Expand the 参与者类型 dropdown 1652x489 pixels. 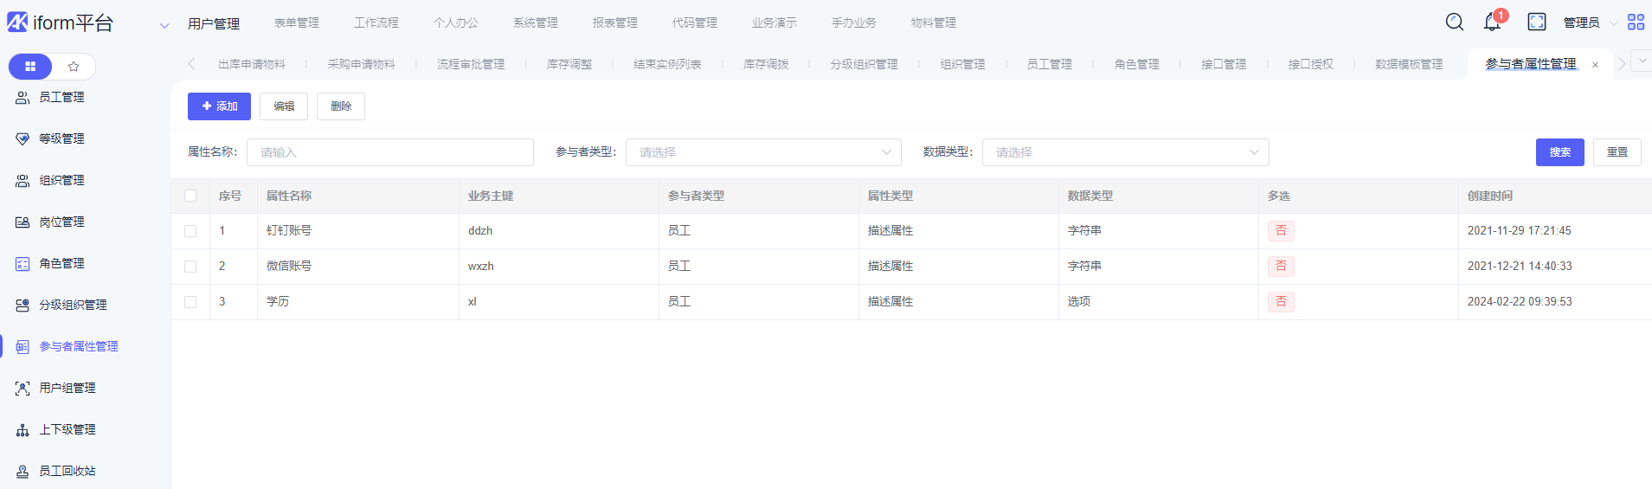point(762,152)
